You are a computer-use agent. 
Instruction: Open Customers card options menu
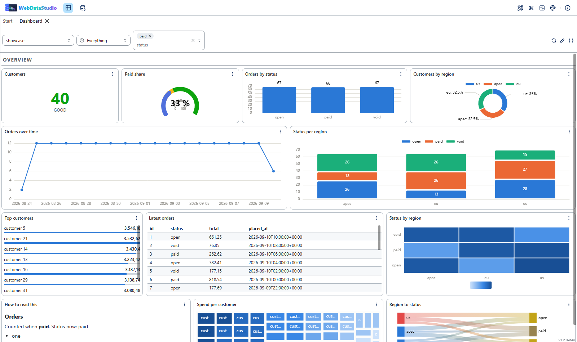[113, 74]
